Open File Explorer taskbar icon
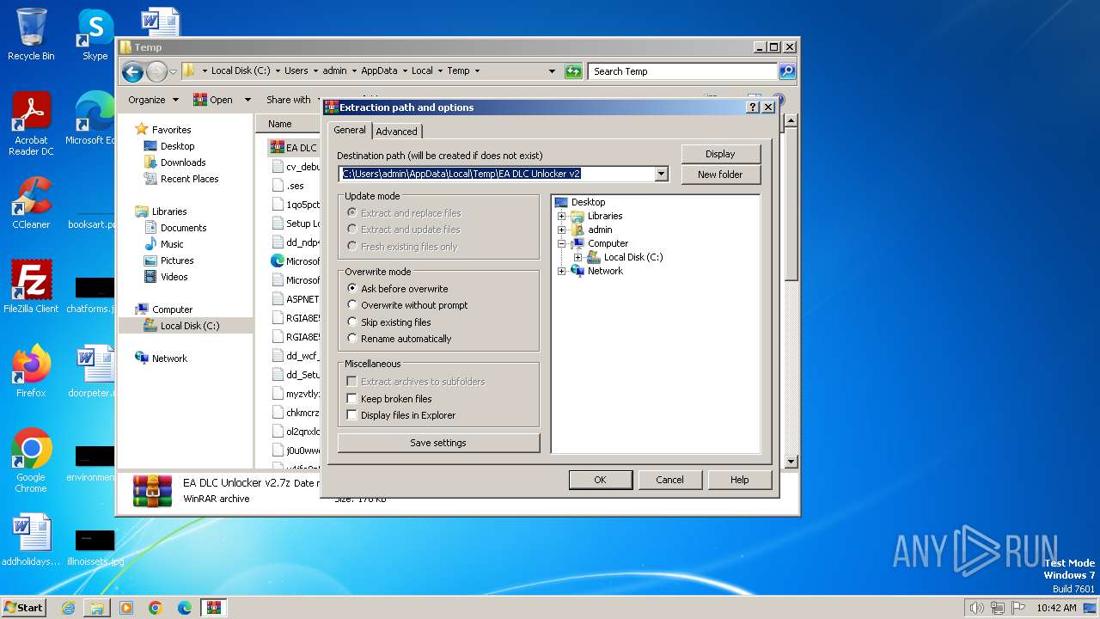1100x619 pixels. tap(97, 608)
